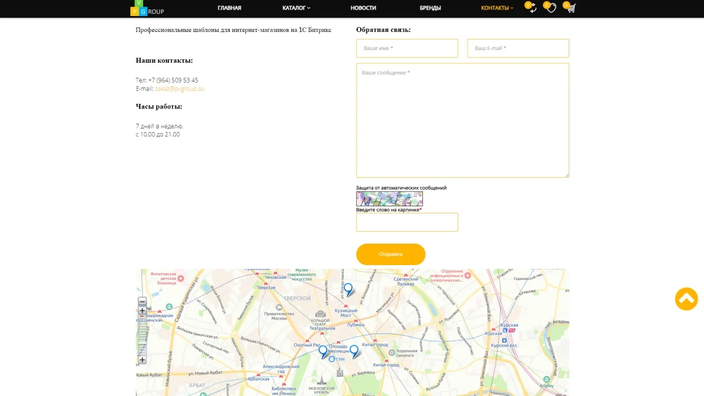
Task: Open the НОВОСТИ menu item
Action: point(364,8)
